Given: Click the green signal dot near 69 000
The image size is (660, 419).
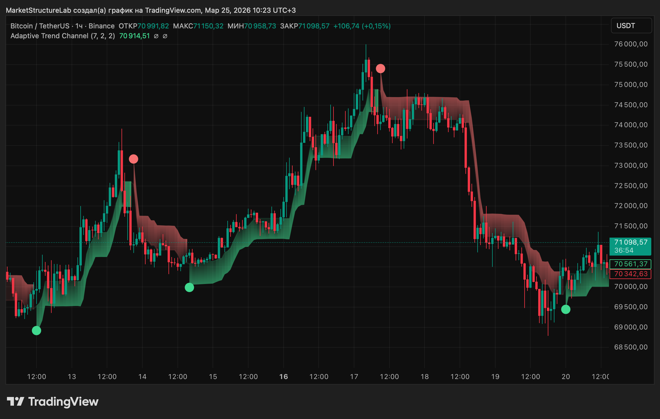Looking at the screenshot, I should pos(37,330).
